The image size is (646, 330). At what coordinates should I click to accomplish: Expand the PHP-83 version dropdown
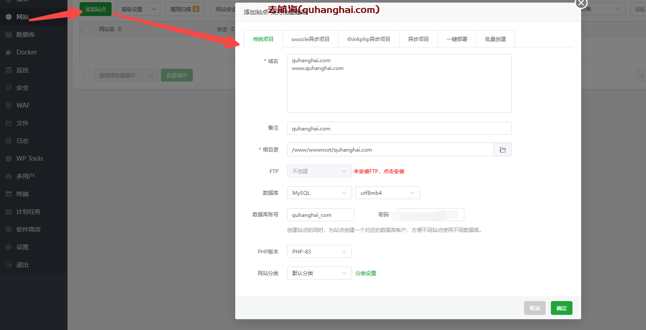pyautogui.click(x=319, y=251)
